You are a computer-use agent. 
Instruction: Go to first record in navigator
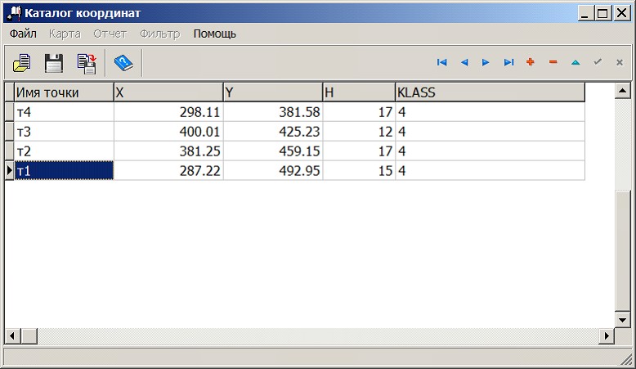(442, 62)
